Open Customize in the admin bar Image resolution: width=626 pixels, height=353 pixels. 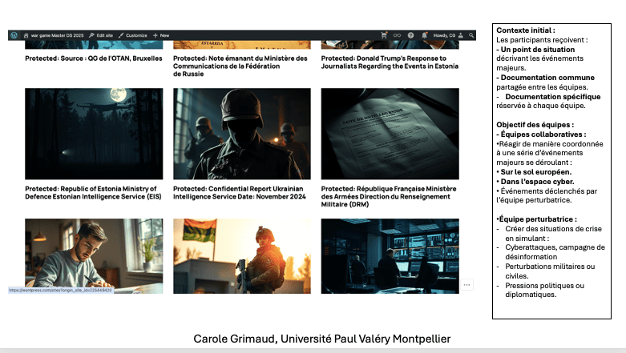(x=132, y=35)
